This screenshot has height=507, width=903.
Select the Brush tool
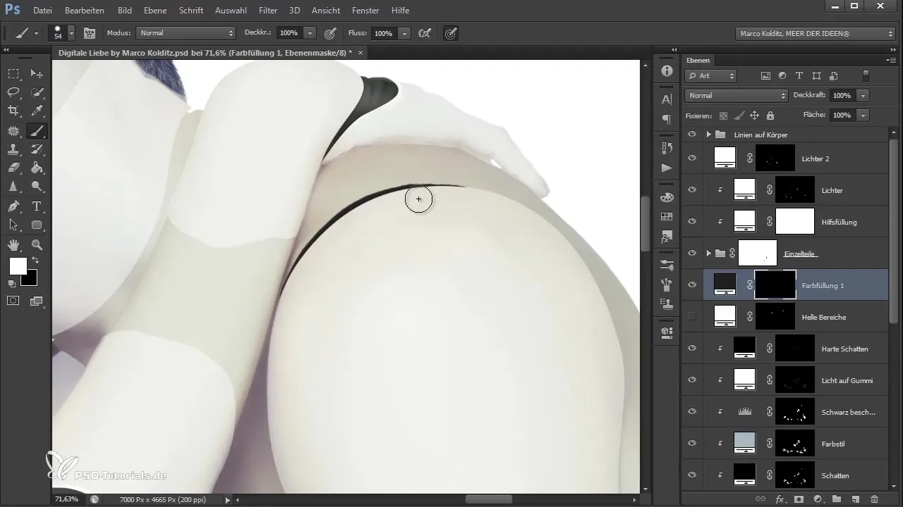tap(37, 130)
